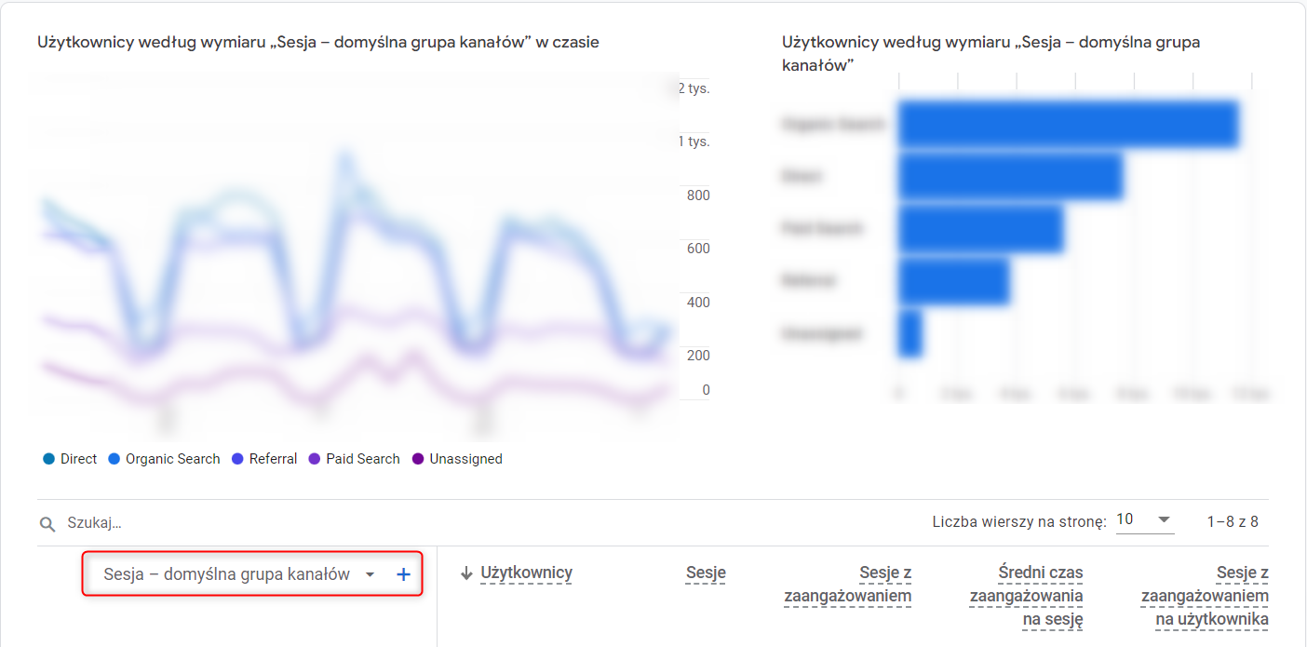This screenshot has height=647, width=1307.
Task: Click the line chart title text
Action: (x=318, y=42)
